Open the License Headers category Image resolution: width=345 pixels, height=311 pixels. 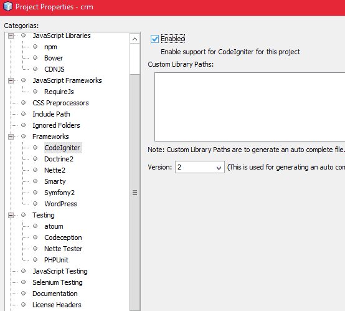pyautogui.click(x=57, y=305)
